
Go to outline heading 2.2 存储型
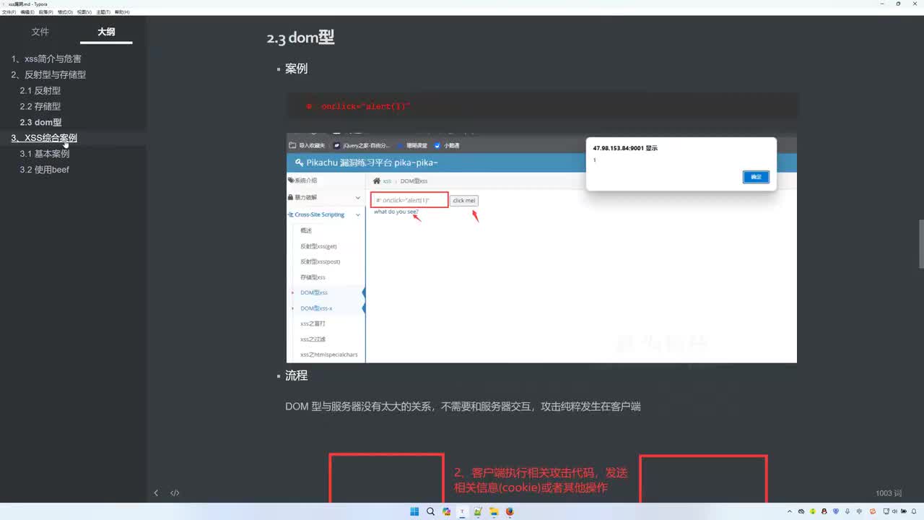coord(40,106)
